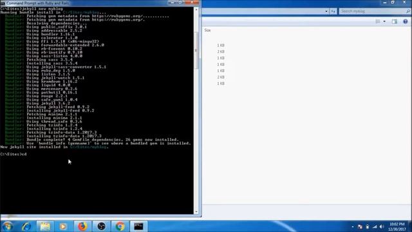This screenshot has height=232, width=412.
Task: Click the 'Installing minima 2.1.1' line
Action: tap(54, 118)
